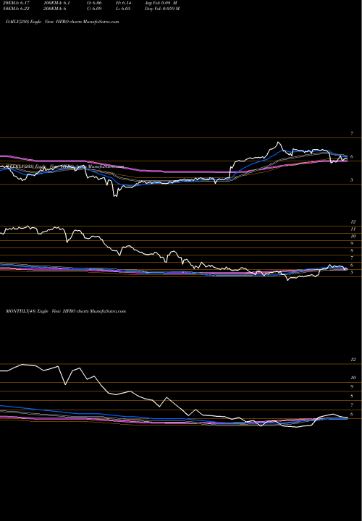Click the 20EMA: 6.17 value
The image size is (362, 521).
point(14,3)
